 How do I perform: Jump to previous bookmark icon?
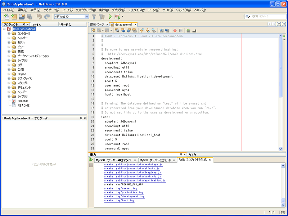142,31
